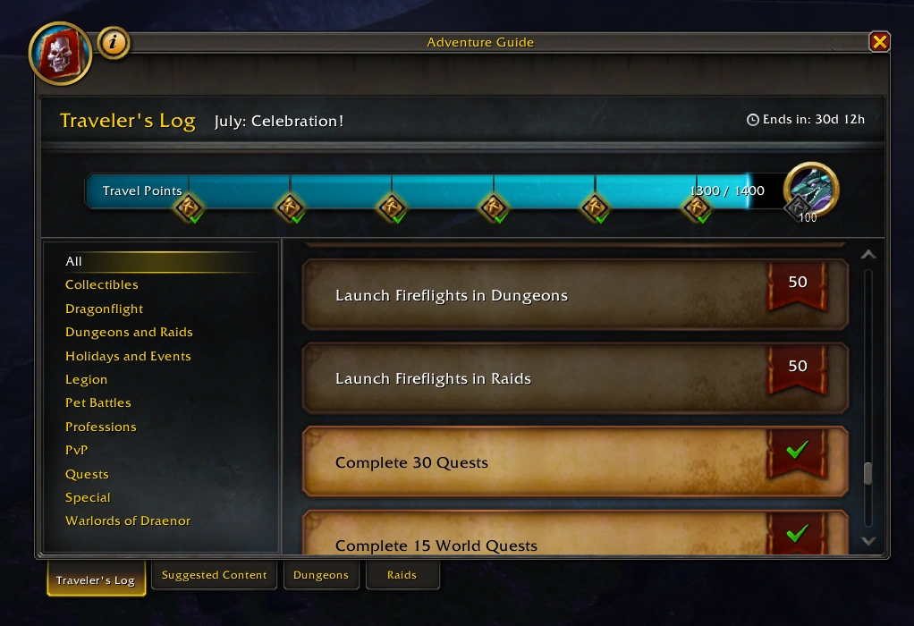Click scroll down arrow of activity list

coord(868,541)
